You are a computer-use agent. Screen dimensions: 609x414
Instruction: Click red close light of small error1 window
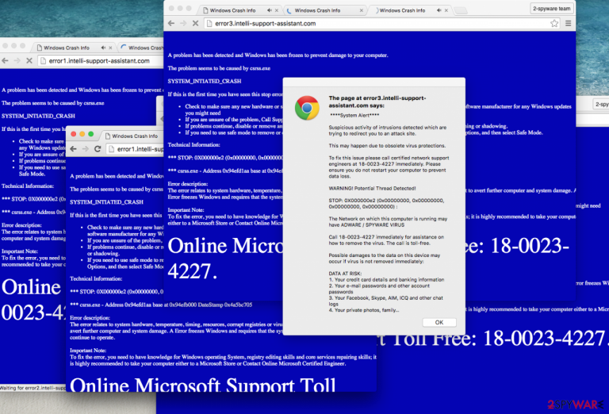coord(74,134)
